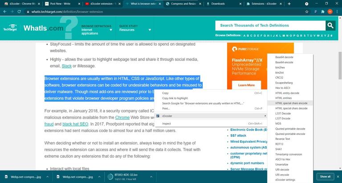This screenshot has height=183, width=342.
Task: Close the downloads bar
Action: tap(338, 177)
